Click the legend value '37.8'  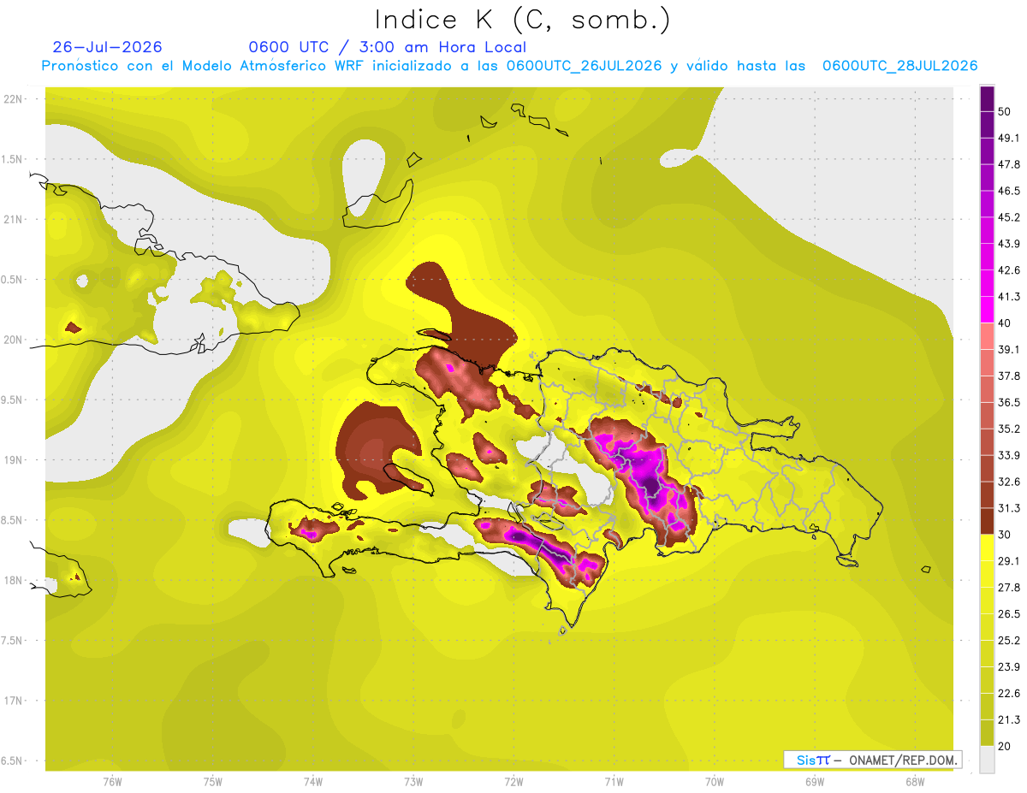click(x=1009, y=376)
